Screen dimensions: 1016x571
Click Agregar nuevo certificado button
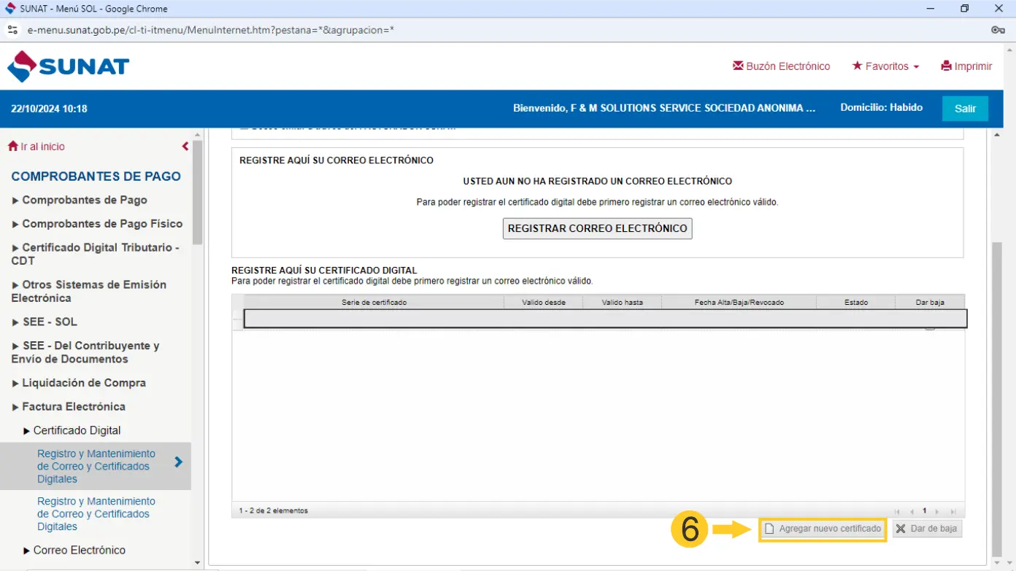[x=823, y=529]
